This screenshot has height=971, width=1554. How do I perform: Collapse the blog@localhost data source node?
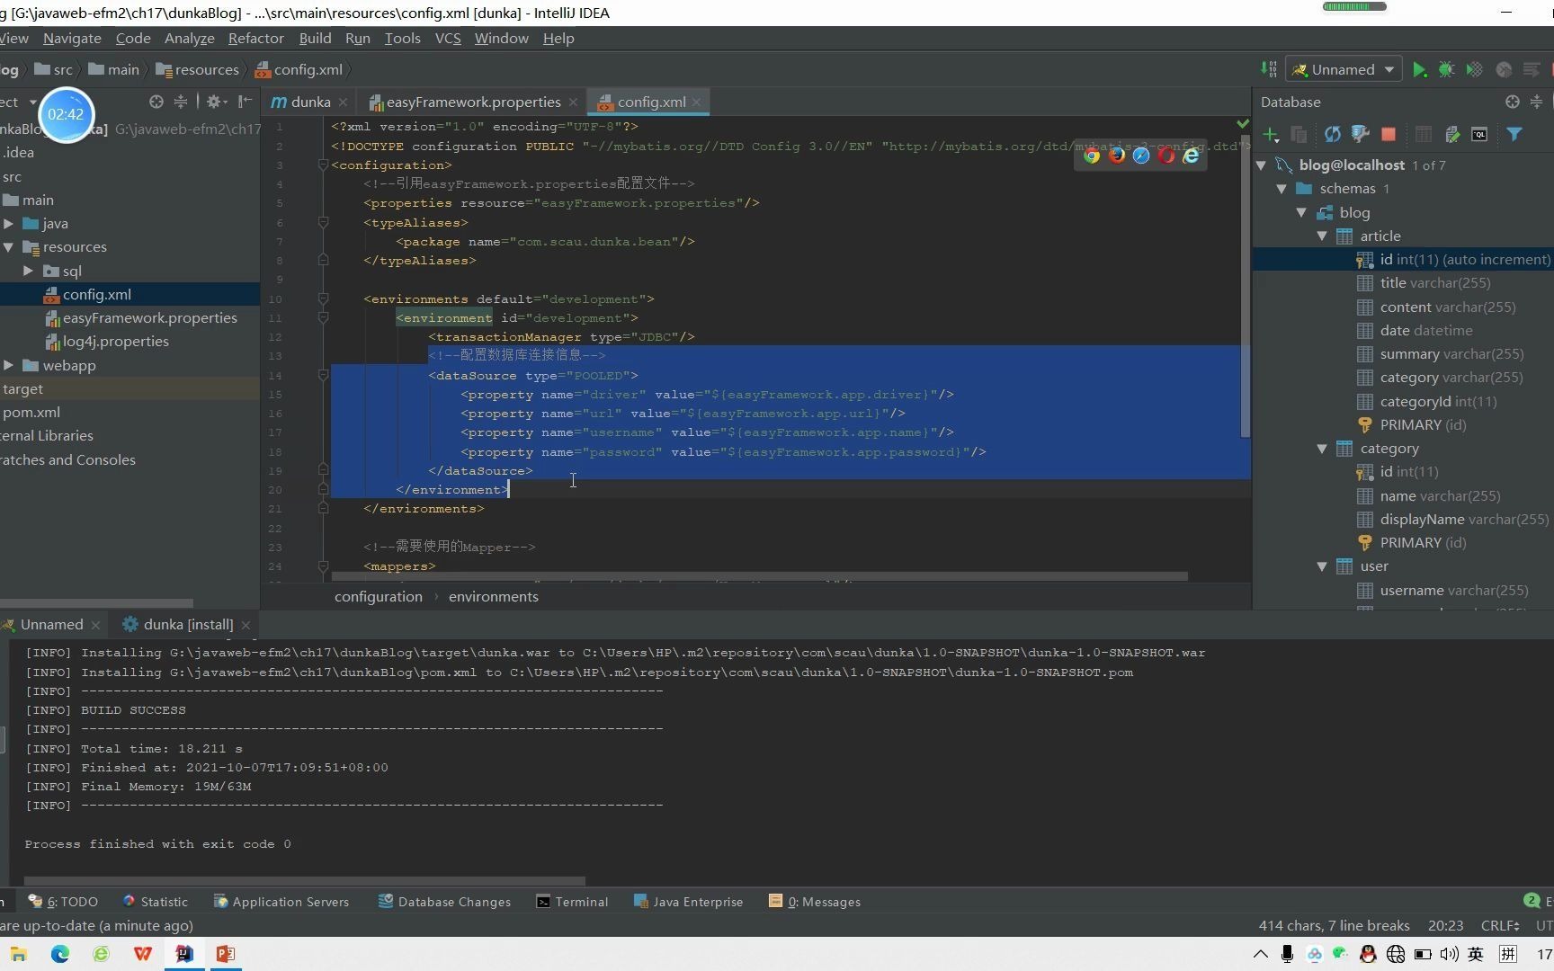click(1261, 165)
